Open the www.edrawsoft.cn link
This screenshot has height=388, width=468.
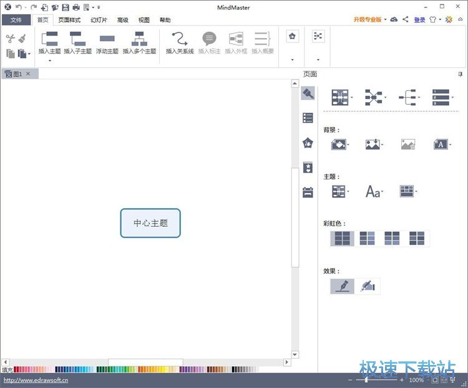click(36, 380)
